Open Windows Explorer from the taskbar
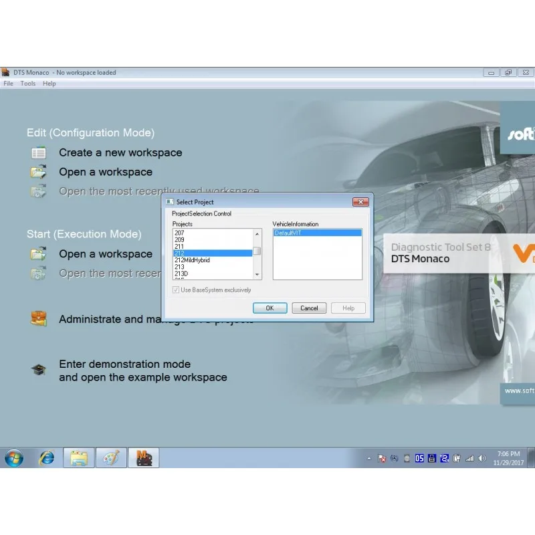The width and height of the screenshot is (535, 535). pyautogui.click(x=79, y=458)
